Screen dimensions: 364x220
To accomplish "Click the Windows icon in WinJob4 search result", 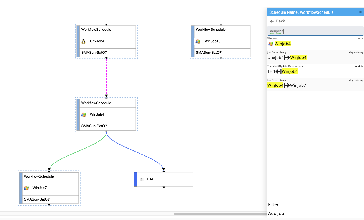I will (x=271, y=44).
